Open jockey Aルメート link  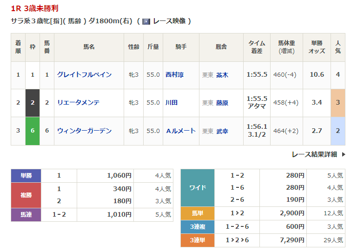click(x=181, y=131)
